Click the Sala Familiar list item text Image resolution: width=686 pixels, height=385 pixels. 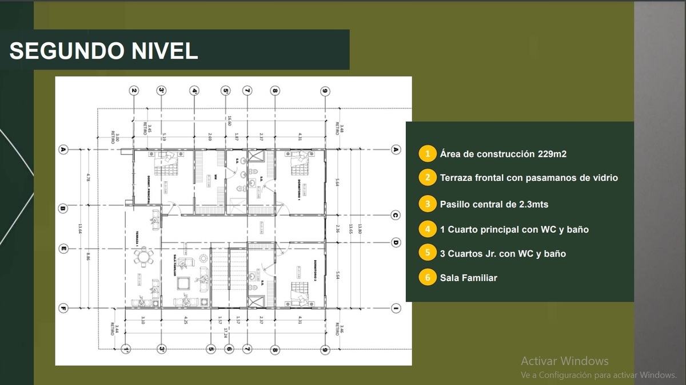(468, 278)
